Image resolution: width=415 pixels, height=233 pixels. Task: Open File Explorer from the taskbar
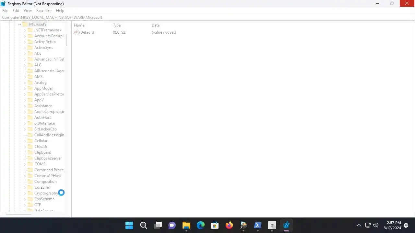click(x=186, y=225)
